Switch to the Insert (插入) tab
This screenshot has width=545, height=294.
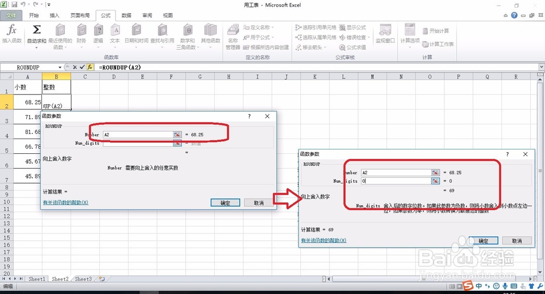[x=55, y=15]
